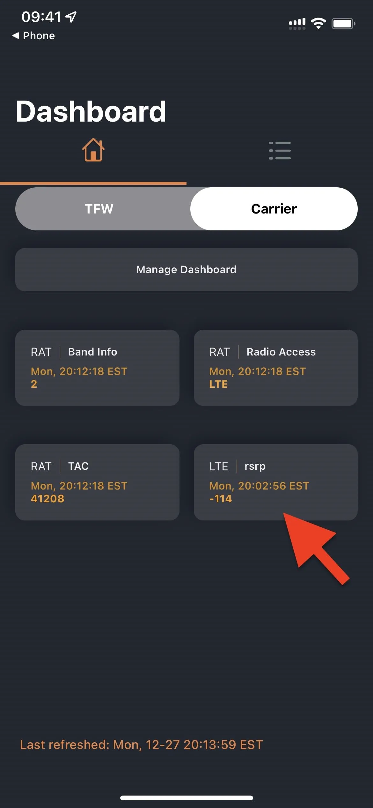The image size is (373, 808).
Task: Open the home dashboard tab icon
Action: coord(93,150)
